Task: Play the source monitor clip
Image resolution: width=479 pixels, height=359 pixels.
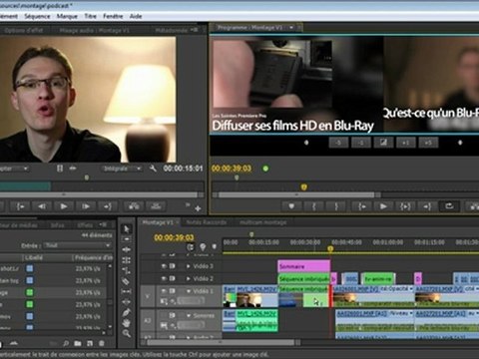Action: [x=64, y=206]
